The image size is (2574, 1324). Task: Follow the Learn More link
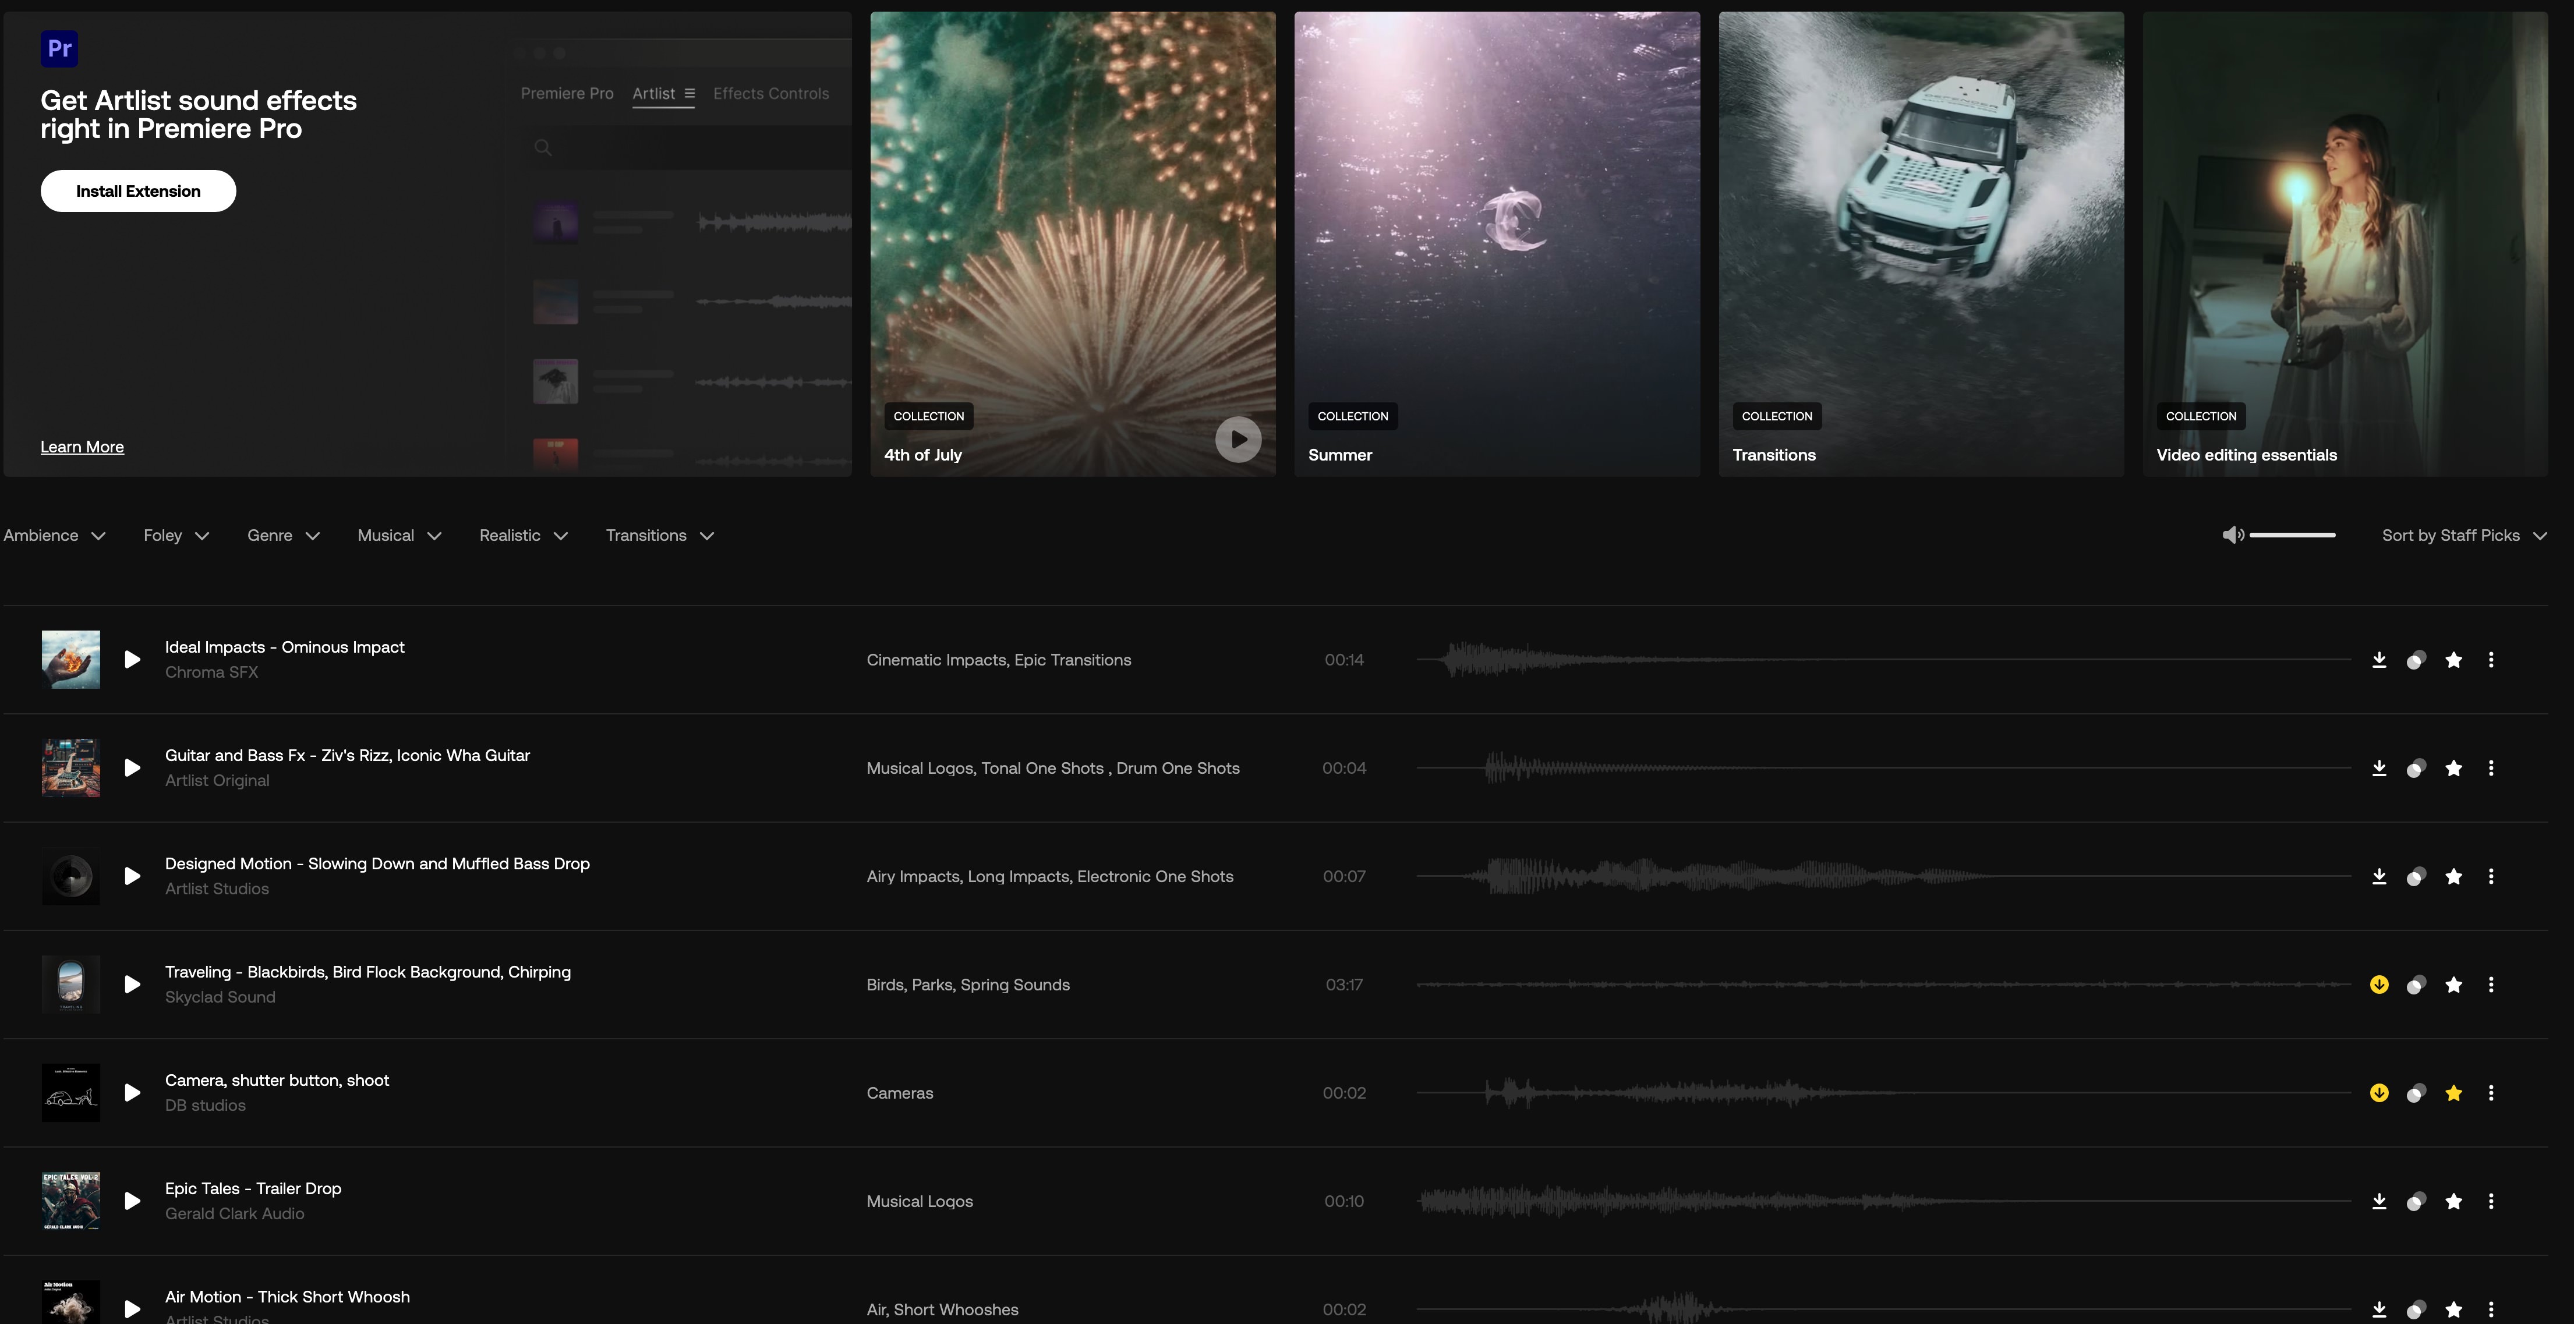82,447
